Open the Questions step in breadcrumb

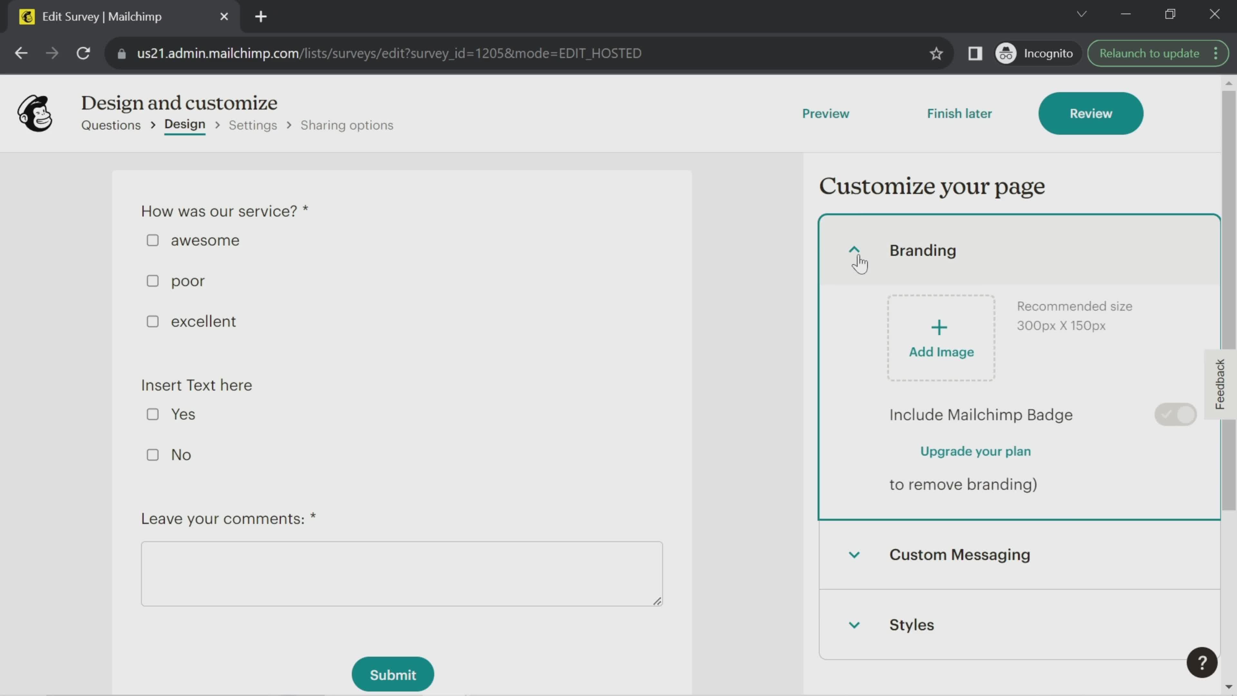click(x=110, y=125)
